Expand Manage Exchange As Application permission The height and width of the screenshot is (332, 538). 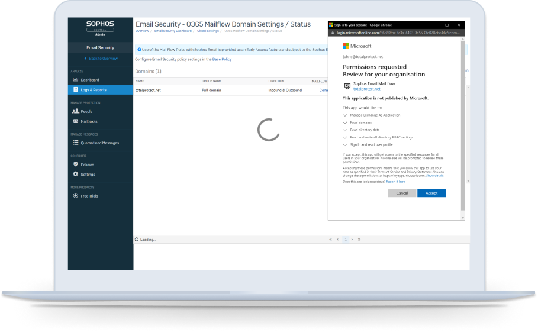[x=345, y=115]
